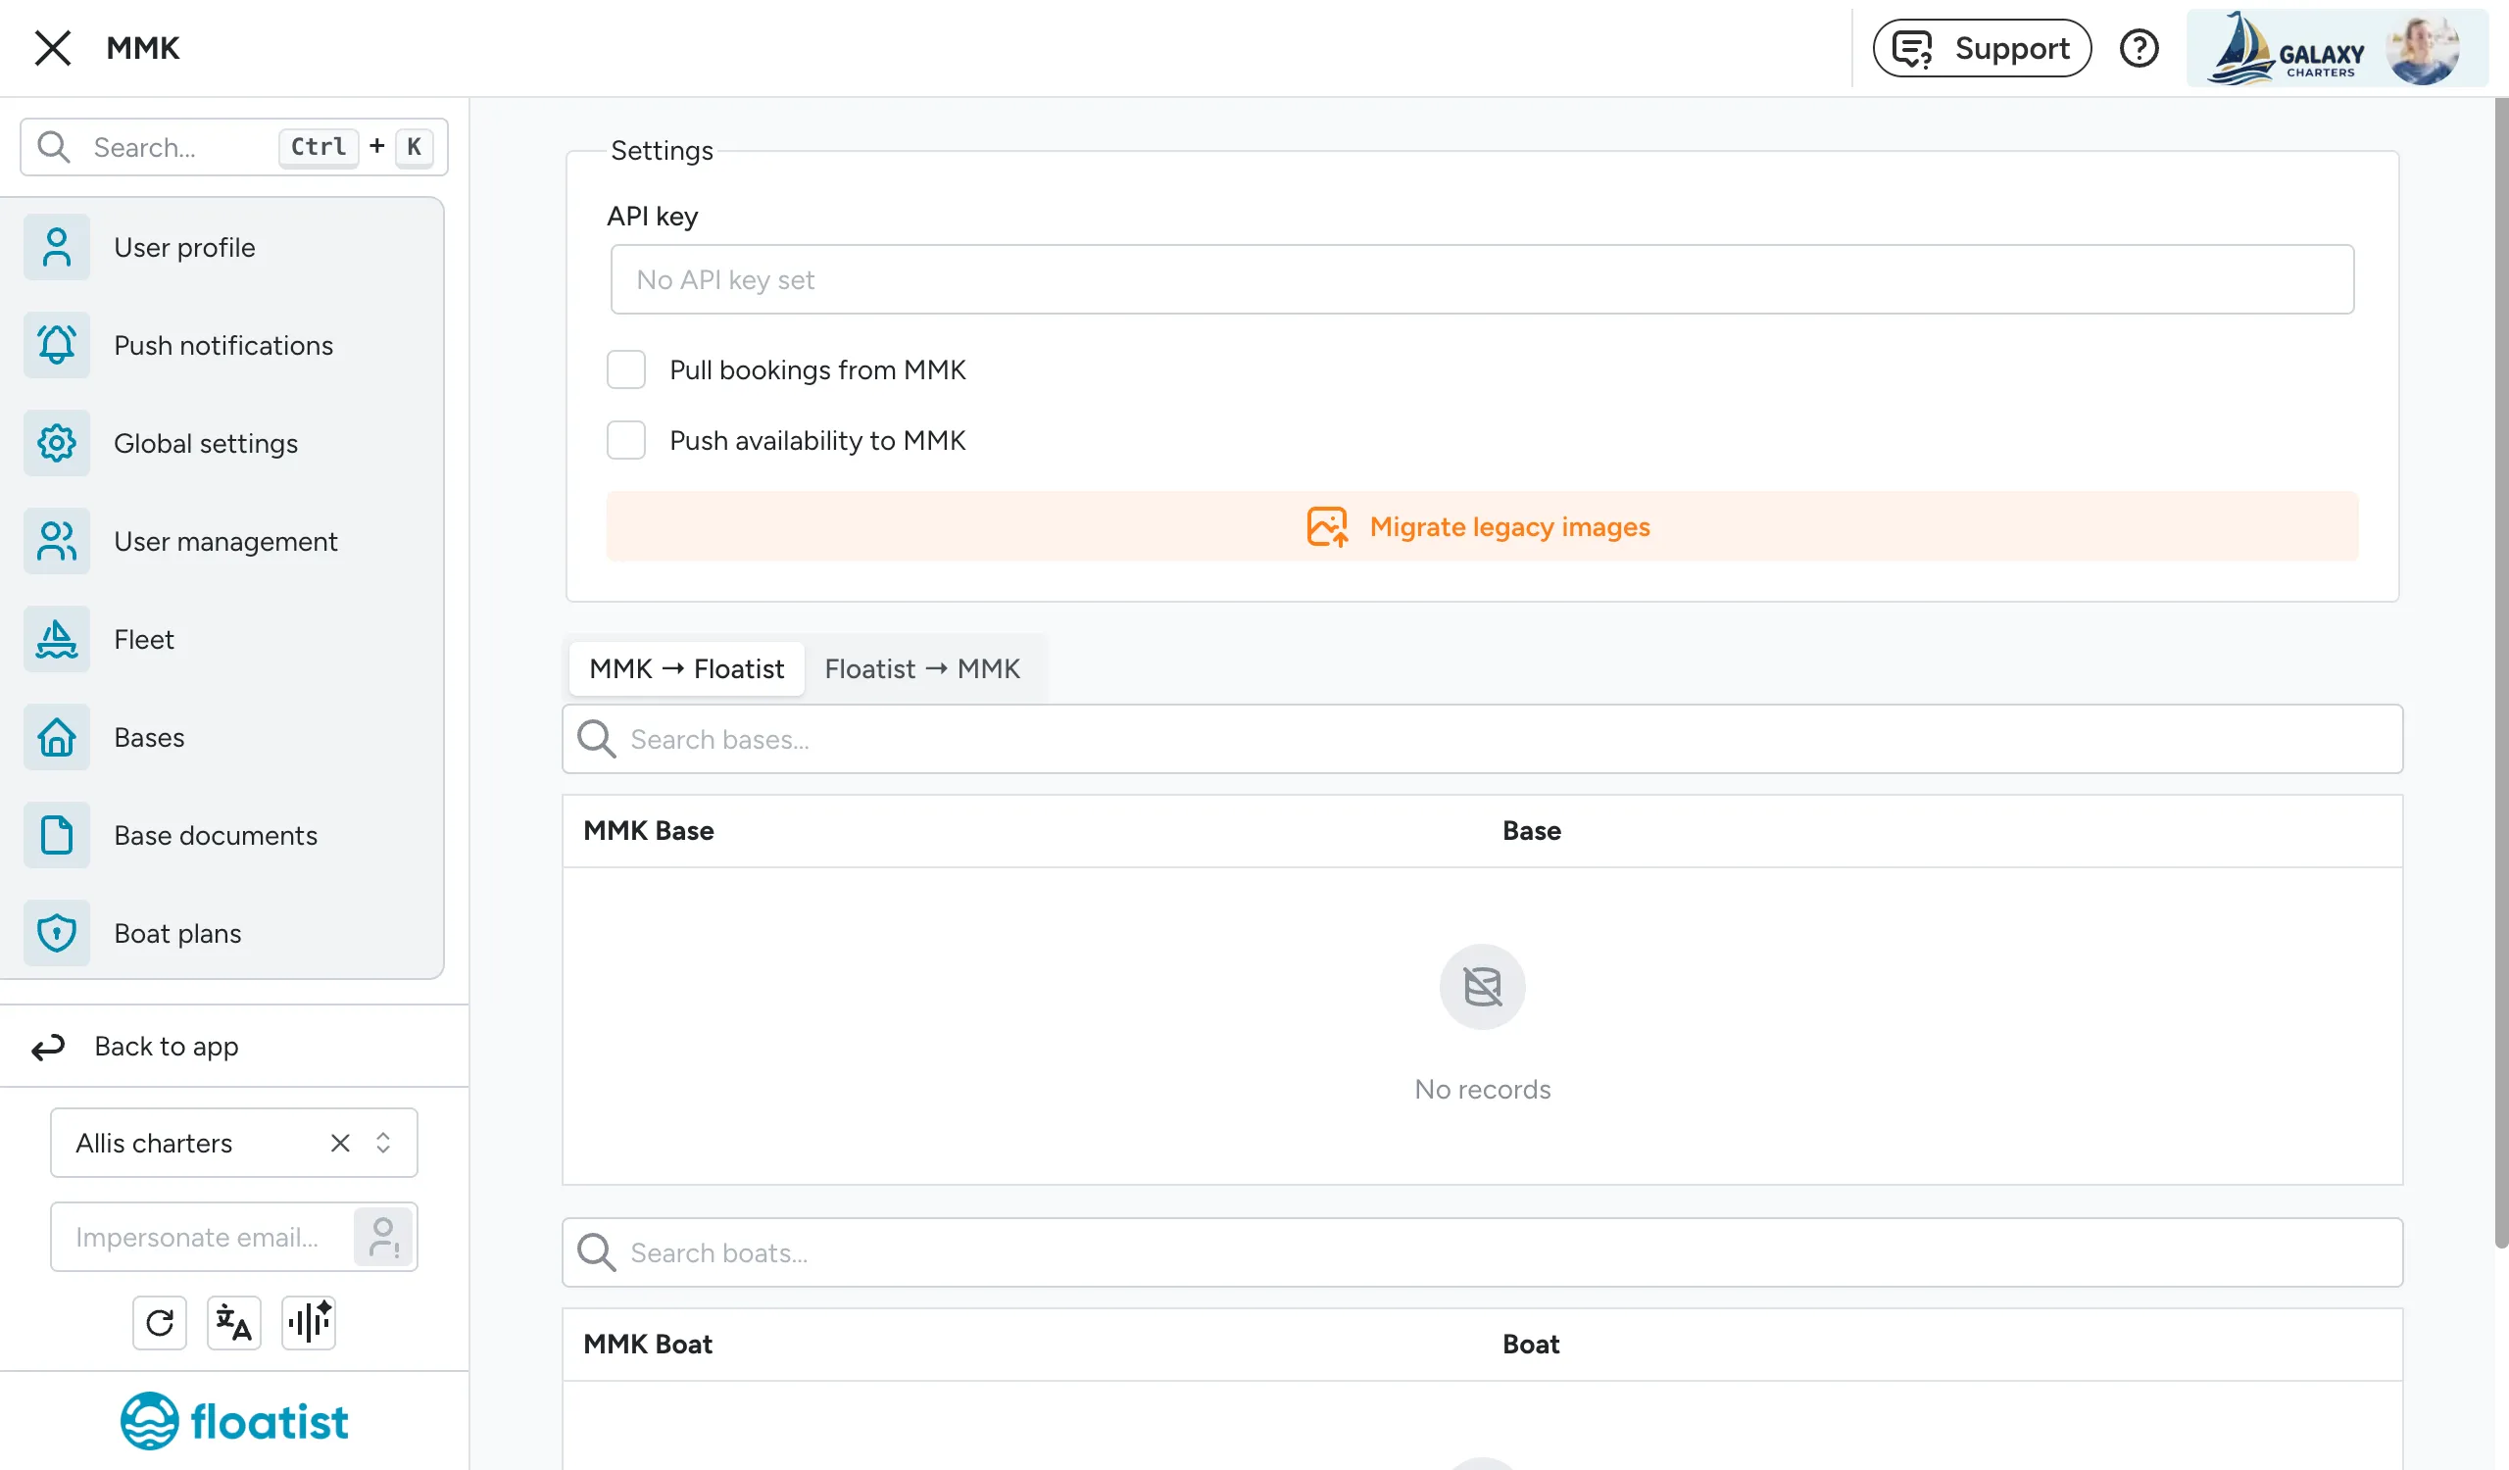Click the Base column header
The height and width of the screenshot is (1470, 2509).
pos(1531,831)
